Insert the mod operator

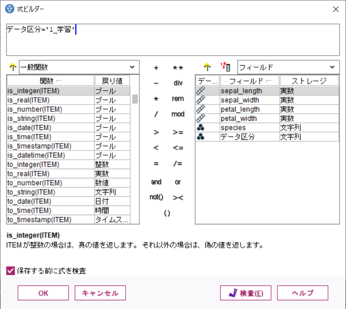178,114
